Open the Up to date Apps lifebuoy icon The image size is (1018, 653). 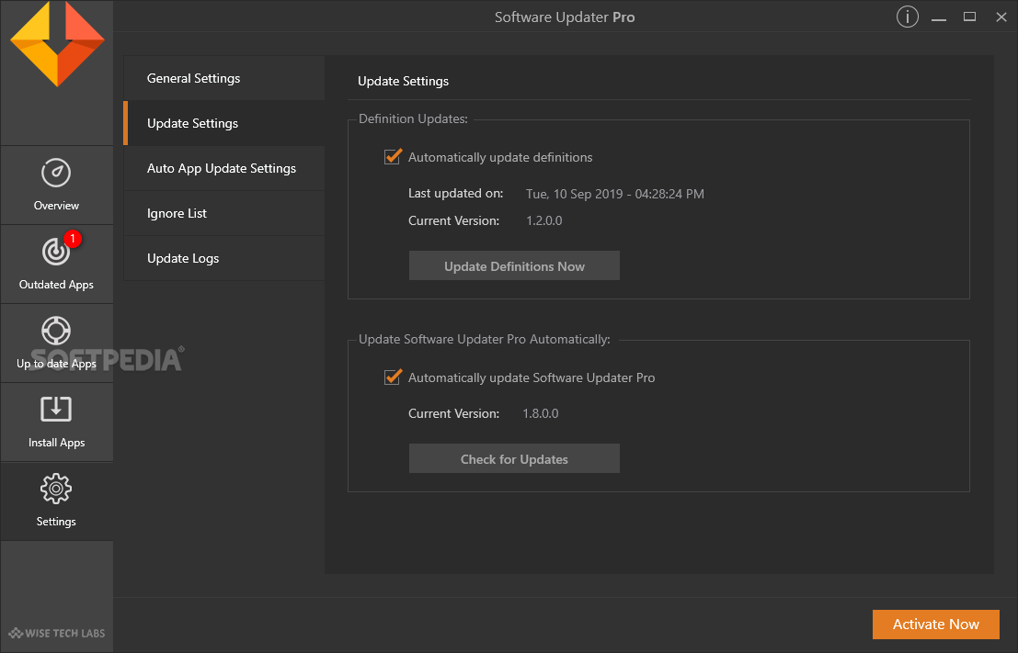point(56,330)
